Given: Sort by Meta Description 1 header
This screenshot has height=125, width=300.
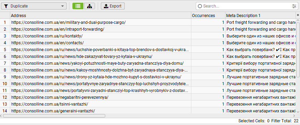Looking at the screenshot, I should (261, 15).
